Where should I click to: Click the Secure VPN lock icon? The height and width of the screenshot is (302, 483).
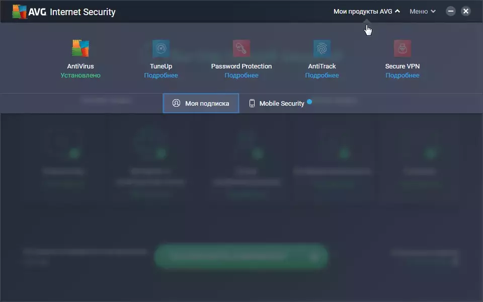(403, 48)
